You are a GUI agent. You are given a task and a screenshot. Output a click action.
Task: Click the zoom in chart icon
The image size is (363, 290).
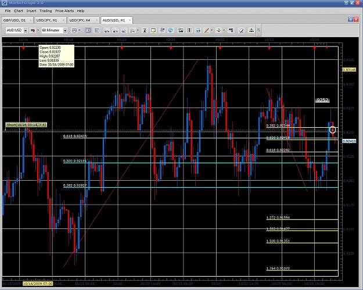[107, 30]
